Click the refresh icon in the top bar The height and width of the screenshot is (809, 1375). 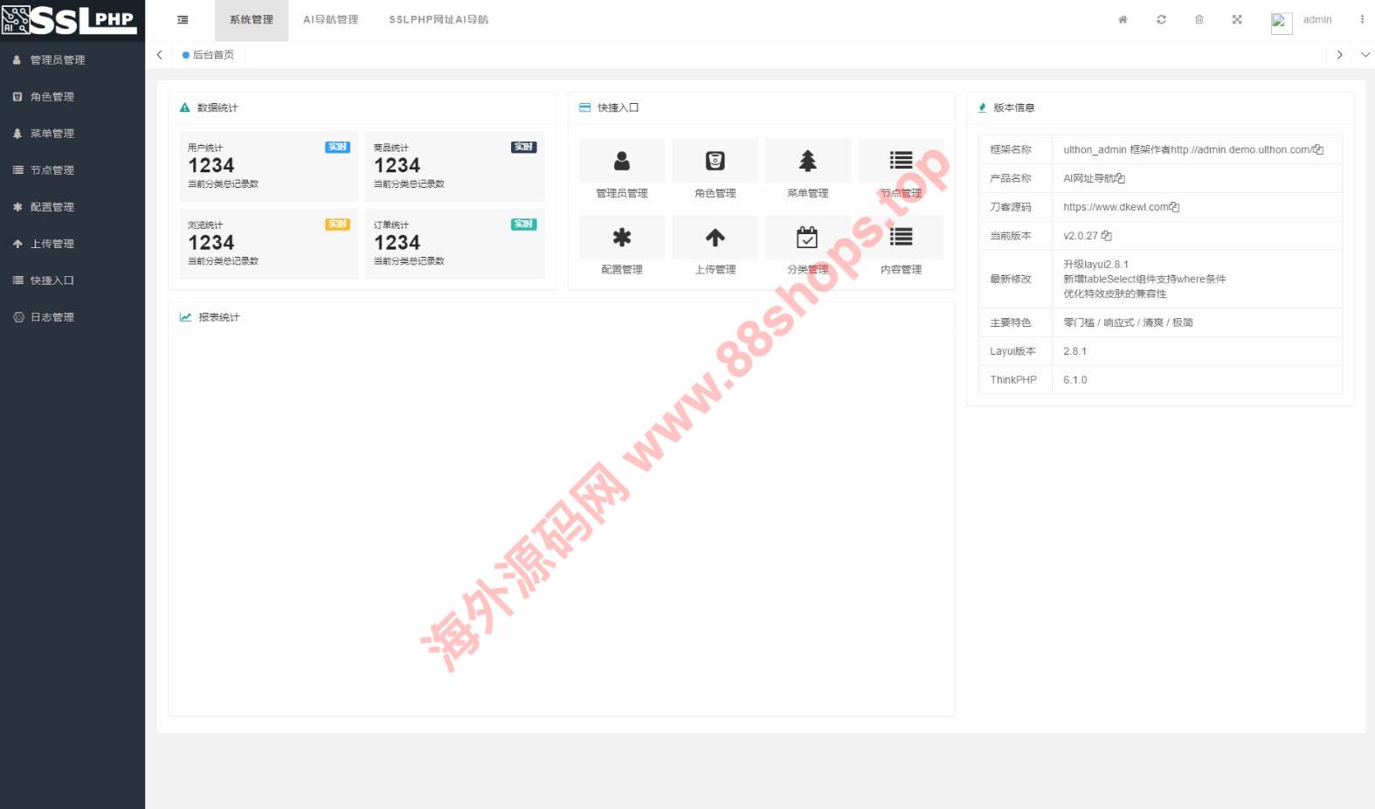pos(1161,19)
